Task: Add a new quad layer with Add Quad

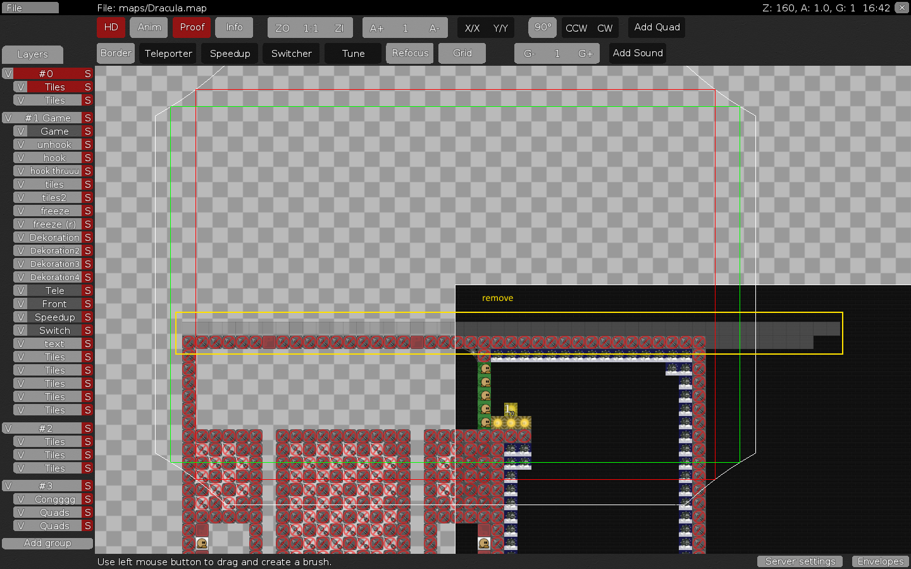Action: click(x=656, y=27)
